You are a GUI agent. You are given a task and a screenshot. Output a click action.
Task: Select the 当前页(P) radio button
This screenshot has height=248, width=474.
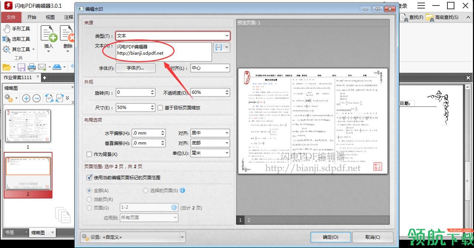point(89,199)
